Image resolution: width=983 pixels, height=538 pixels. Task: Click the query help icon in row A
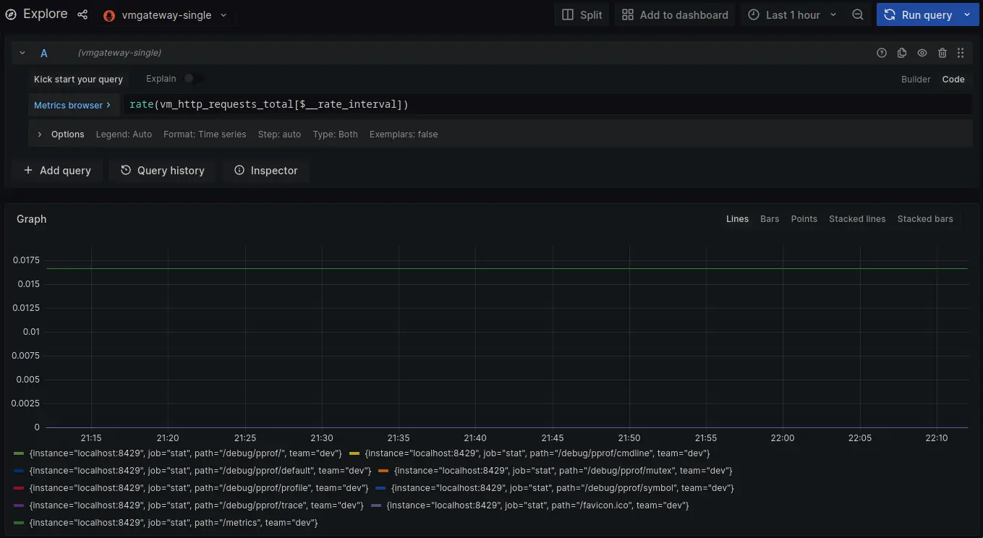(881, 53)
